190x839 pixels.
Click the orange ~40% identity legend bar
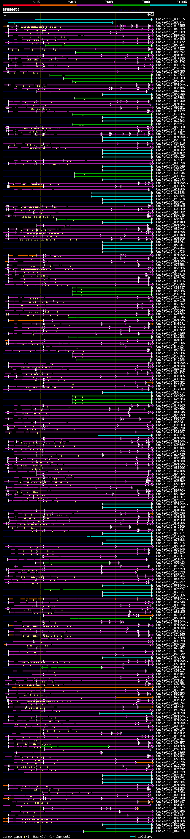pos(58,5)
